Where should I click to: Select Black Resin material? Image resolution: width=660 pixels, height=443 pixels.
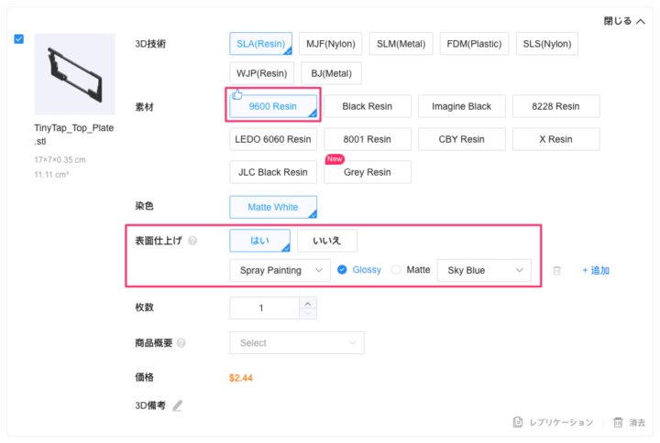(367, 106)
